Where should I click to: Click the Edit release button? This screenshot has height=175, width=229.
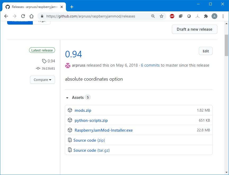(206, 51)
